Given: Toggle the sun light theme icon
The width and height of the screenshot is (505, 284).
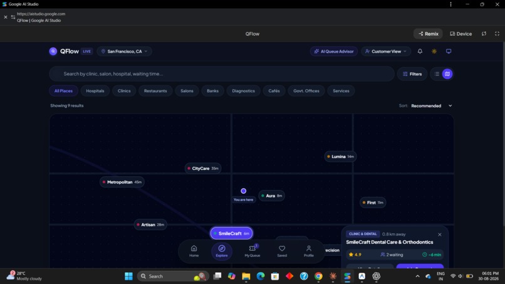Looking at the screenshot, I should [434, 51].
